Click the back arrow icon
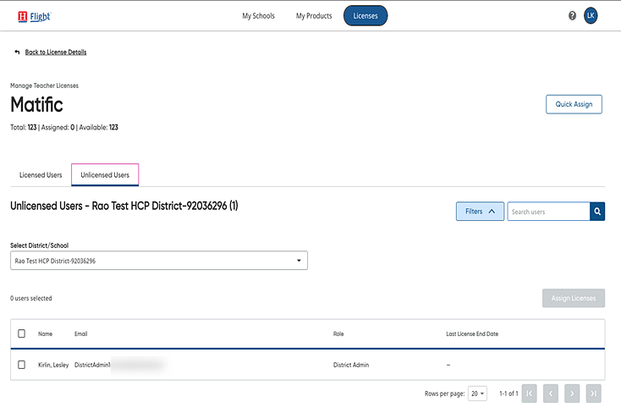This screenshot has height=413, width=621. point(17,52)
